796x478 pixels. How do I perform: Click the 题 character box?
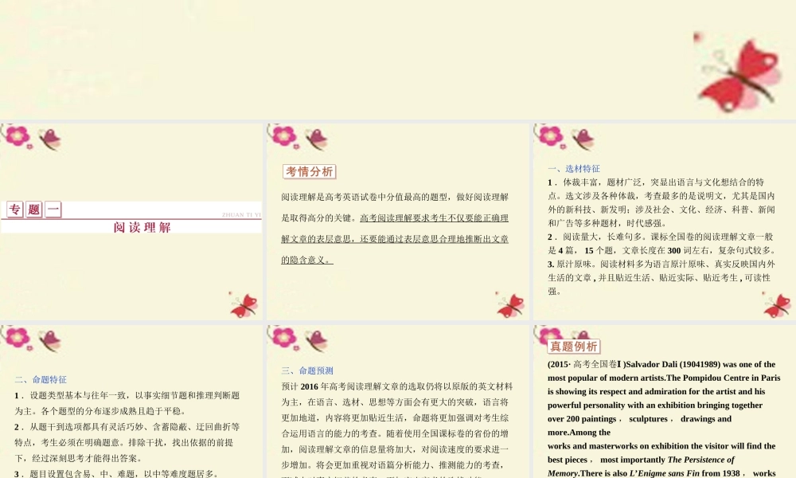coord(34,210)
